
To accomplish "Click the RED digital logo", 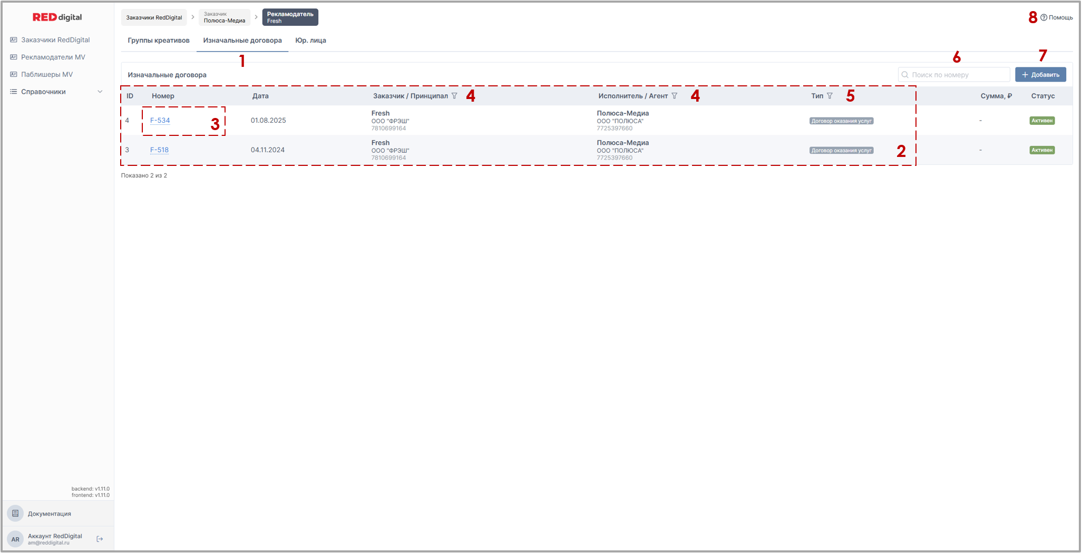I will pyautogui.click(x=57, y=17).
